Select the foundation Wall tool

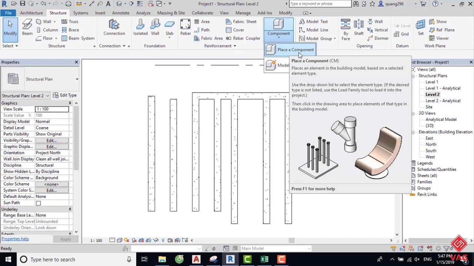[155, 28]
